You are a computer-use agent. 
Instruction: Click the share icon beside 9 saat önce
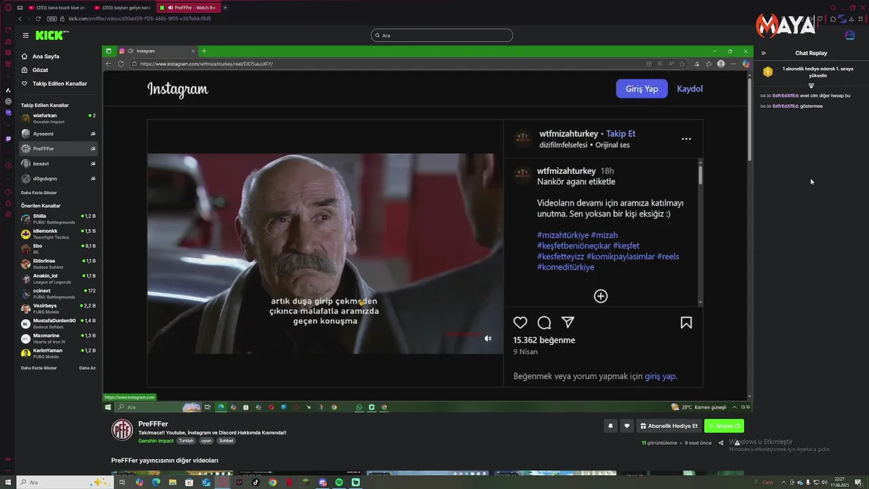(x=721, y=443)
